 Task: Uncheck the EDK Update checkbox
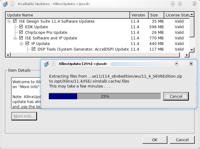[21, 27]
